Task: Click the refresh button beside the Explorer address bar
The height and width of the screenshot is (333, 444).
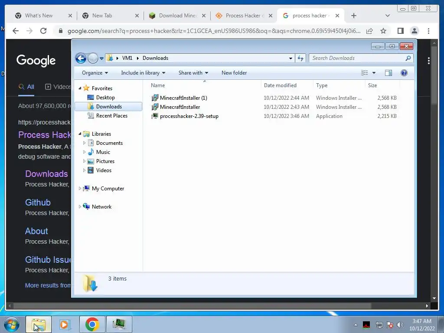Action: (x=300, y=58)
